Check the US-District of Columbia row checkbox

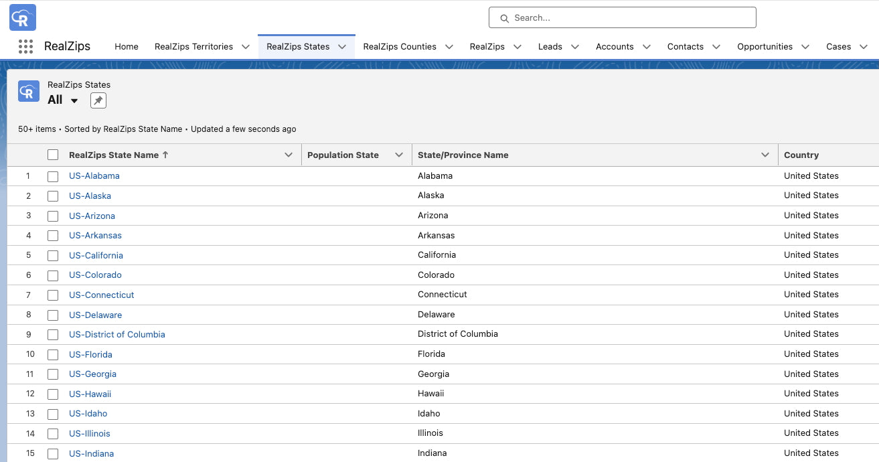53,335
